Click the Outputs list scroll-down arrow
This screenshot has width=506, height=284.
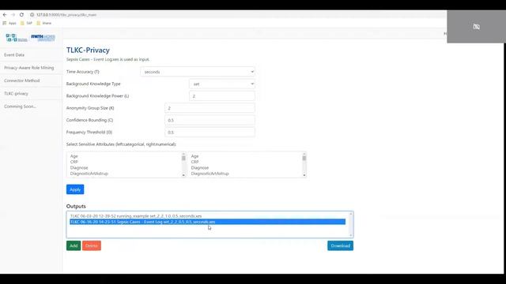tap(351, 235)
